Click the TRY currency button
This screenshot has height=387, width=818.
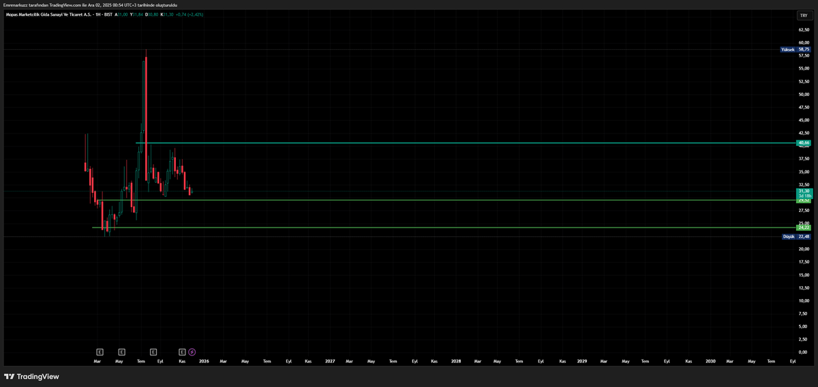pyautogui.click(x=804, y=16)
